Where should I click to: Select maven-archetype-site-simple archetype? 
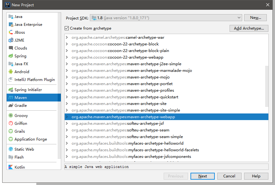[x=167, y=110]
